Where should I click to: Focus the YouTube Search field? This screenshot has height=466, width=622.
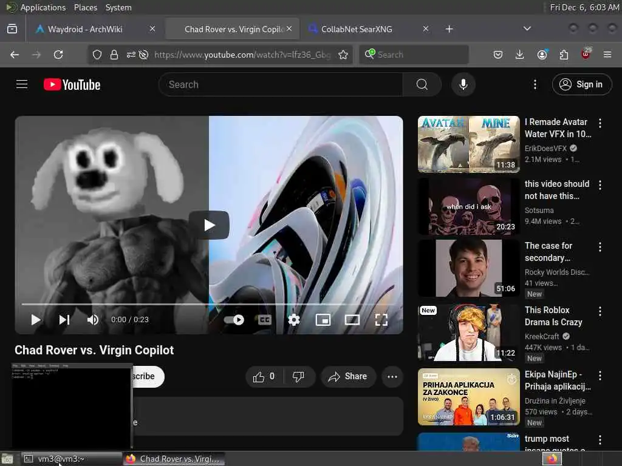[x=281, y=84]
